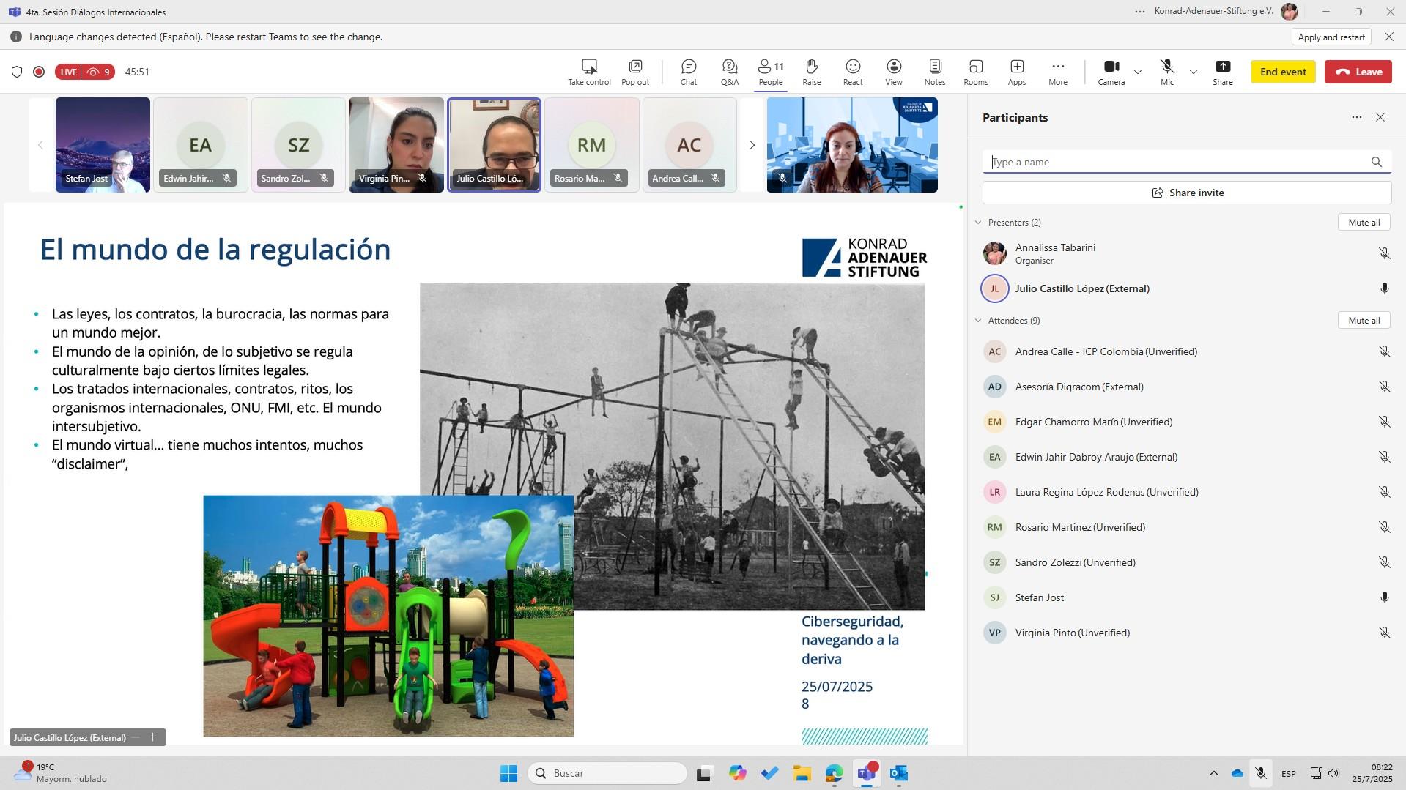
Task: Open Outlook from the taskbar
Action: 898,773
